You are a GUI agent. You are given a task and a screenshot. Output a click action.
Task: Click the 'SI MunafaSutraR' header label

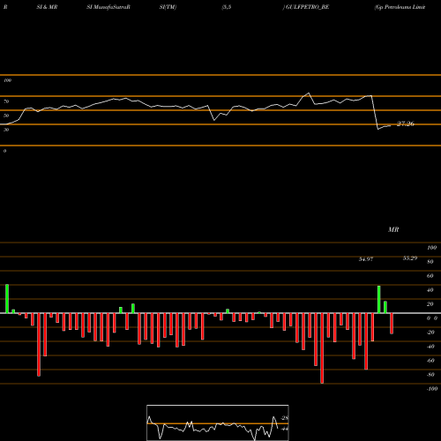(x=108, y=7)
